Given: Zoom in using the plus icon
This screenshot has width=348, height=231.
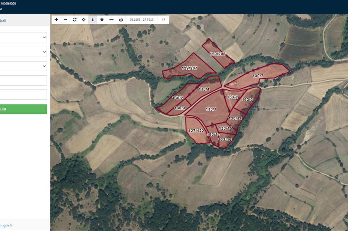Looking at the screenshot, I should click(x=56, y=19).
